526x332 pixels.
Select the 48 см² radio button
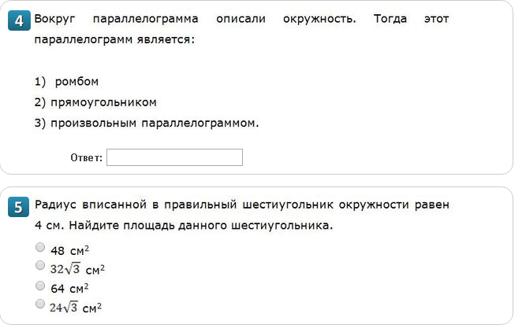pos(40,247)
